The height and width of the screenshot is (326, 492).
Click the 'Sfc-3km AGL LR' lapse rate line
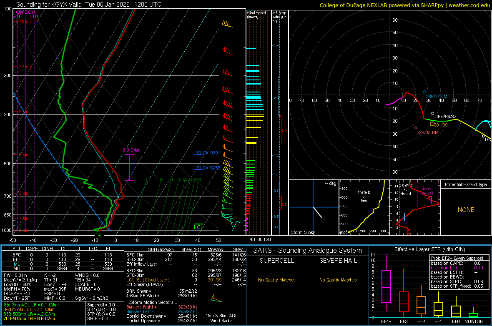31,305
